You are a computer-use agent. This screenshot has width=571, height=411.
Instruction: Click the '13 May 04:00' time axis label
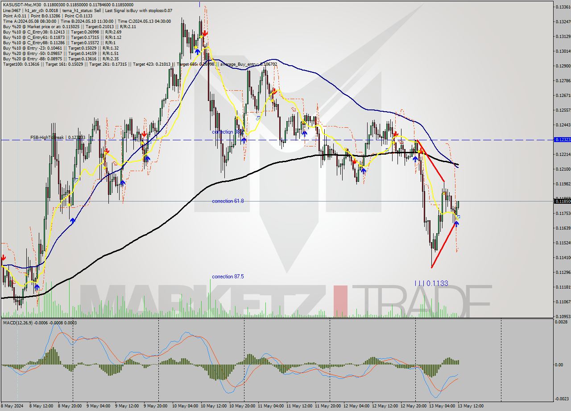(443, 406)
